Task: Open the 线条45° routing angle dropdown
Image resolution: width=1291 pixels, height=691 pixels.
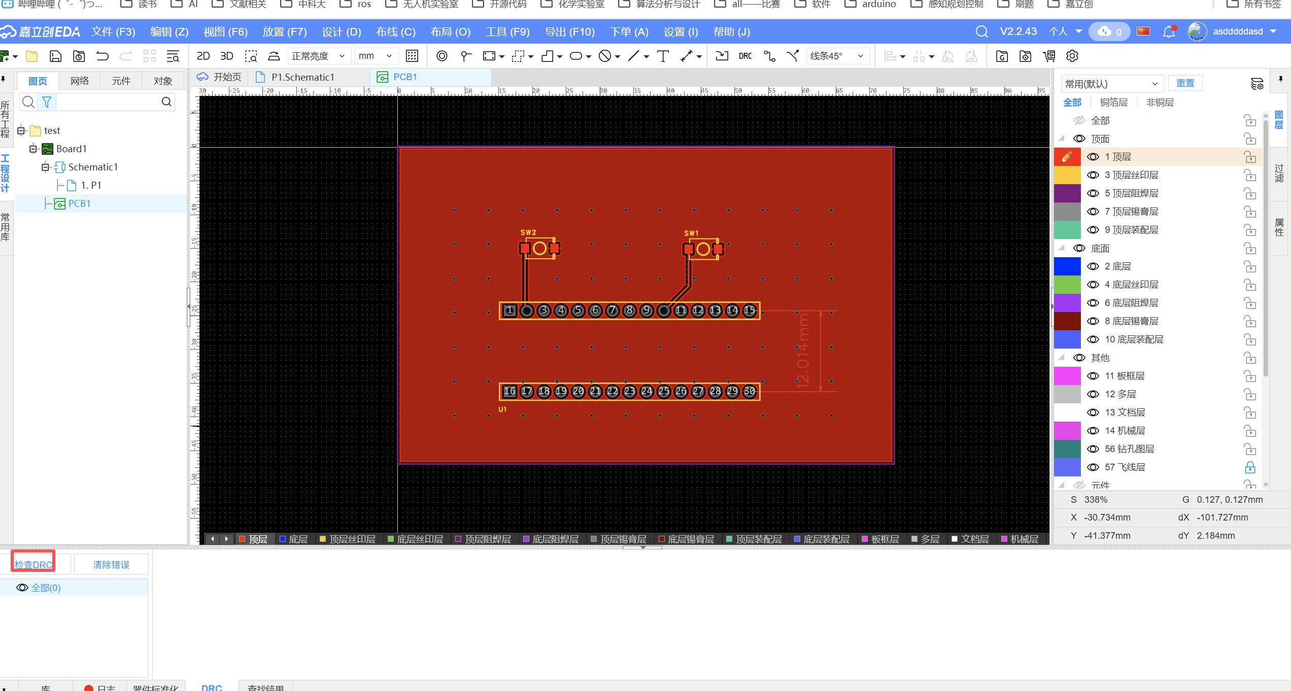Action: pyautogui.click(x=837, y=56)
